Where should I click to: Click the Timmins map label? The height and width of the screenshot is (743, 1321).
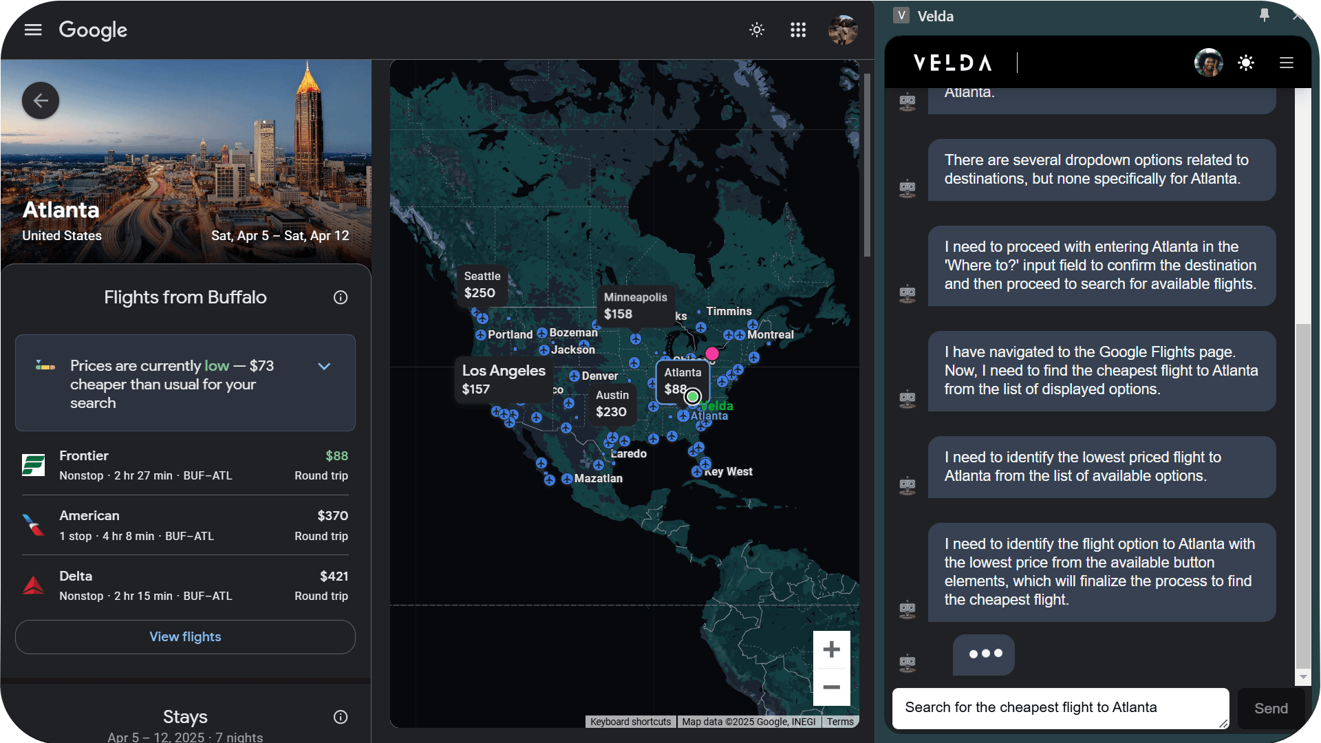tap(729, 312)
